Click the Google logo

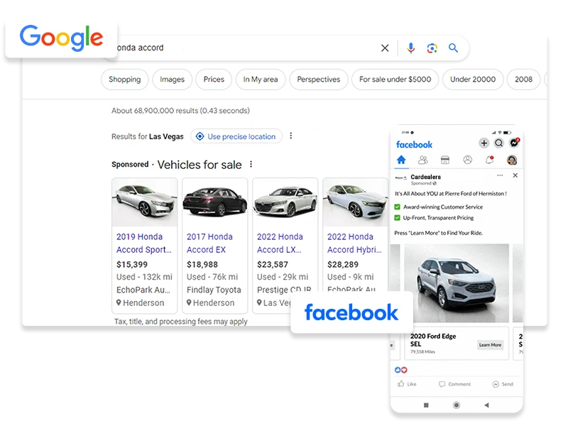(x=61, y=38)
